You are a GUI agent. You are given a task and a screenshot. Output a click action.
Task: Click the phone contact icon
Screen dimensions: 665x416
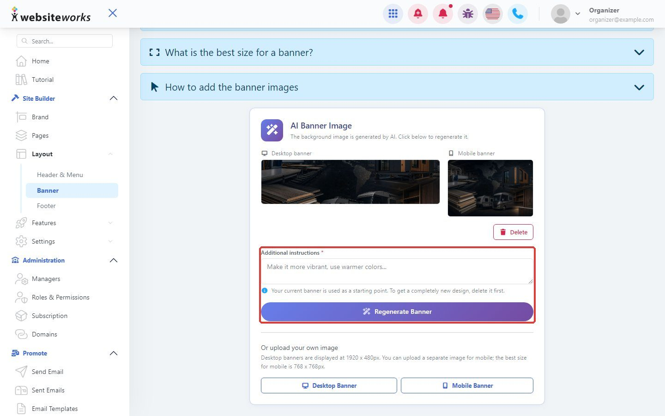click(518, 14)
